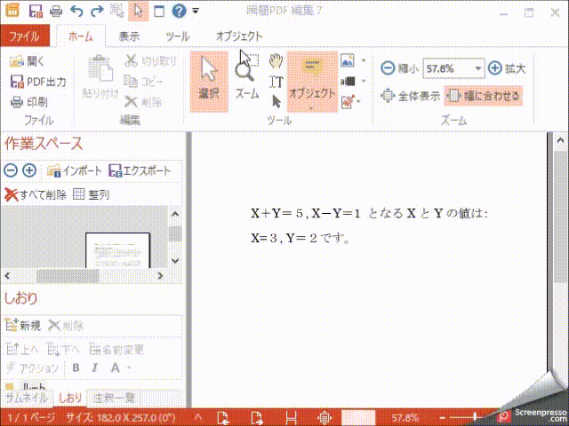Activate the 選択 arrow tool
Image resolution: width=569 pixels, height=426 pixels.
(x=209, y=81)
